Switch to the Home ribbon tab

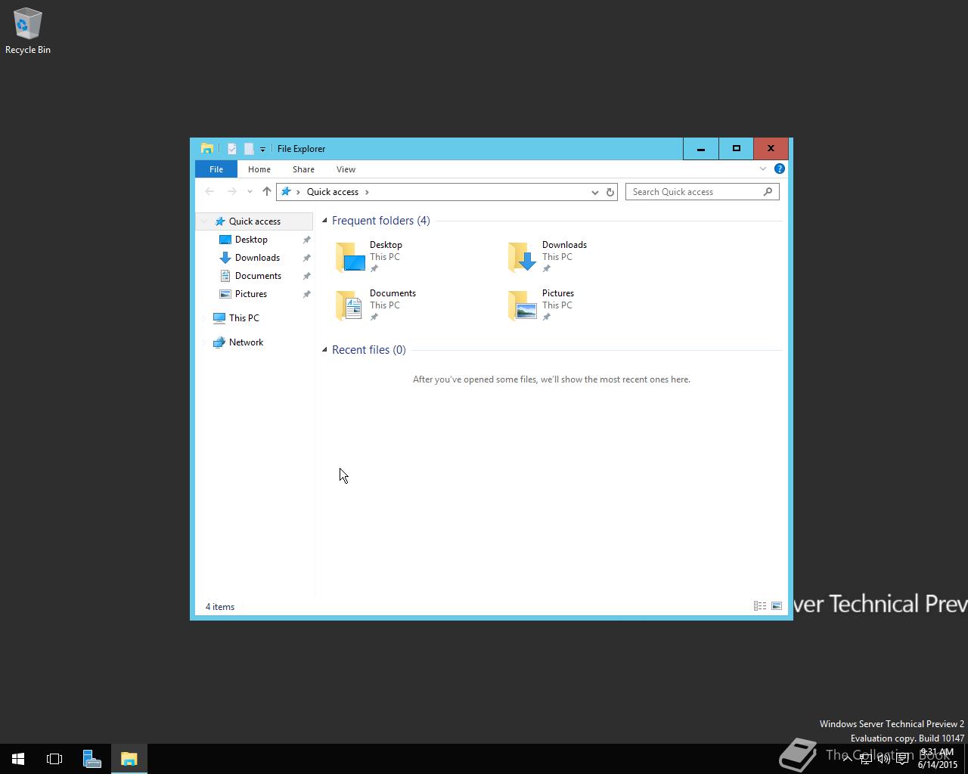(259, 169)
